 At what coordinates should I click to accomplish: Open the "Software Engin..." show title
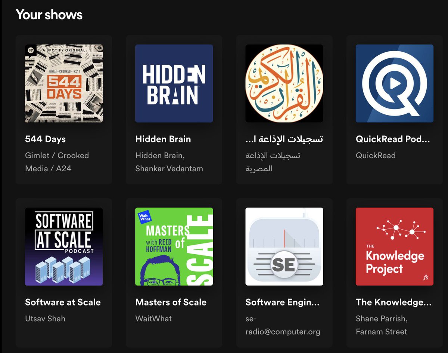tap(283, 302)
